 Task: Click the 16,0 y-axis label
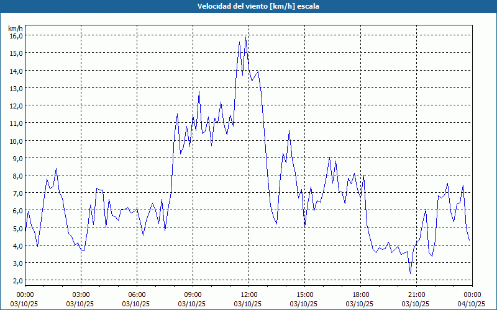tap(16, 36)
